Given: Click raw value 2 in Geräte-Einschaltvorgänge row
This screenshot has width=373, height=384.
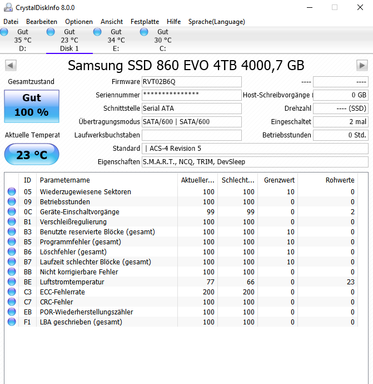Looking at the screenshot, I should [352, 212].
